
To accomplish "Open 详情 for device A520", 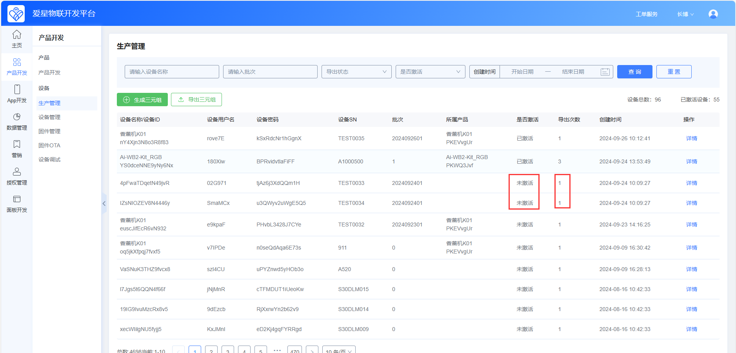I will point(692,269).
